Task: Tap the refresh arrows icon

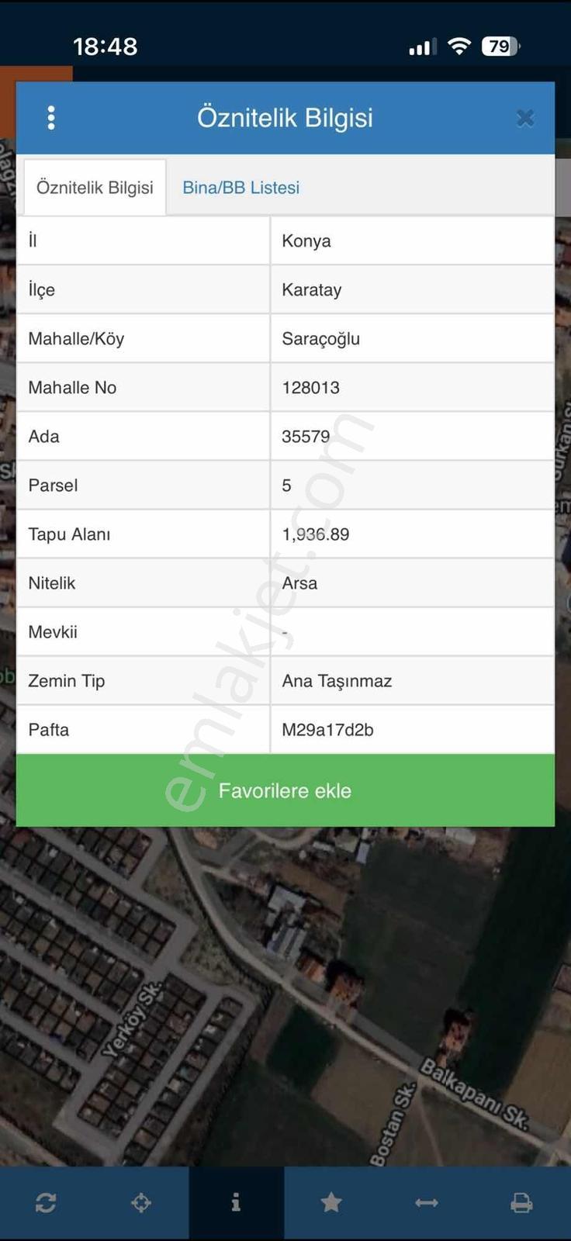Action: point(46,1203)
